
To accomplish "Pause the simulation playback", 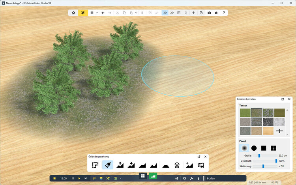I will click(x=73, y=178).
